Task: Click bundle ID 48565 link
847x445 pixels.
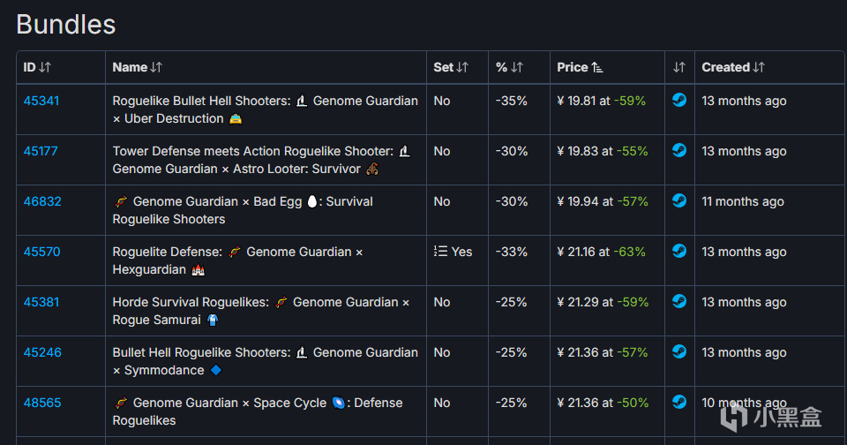Action: click(x=42, y=403)
